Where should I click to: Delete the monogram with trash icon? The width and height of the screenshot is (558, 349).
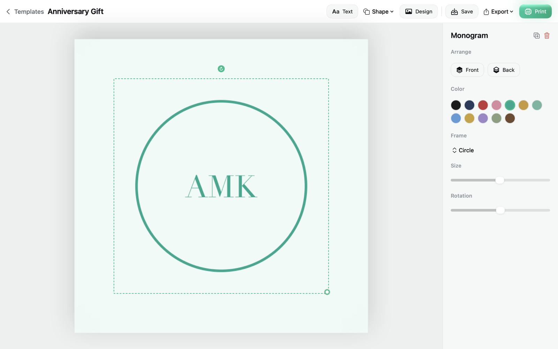pos(547,36)
